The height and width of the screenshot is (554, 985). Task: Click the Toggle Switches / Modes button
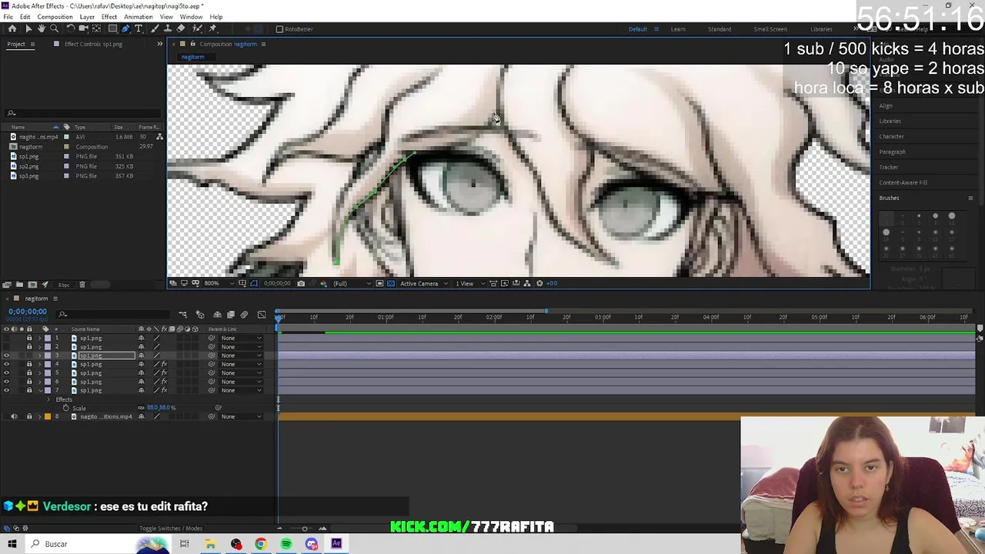click(171, 529)
